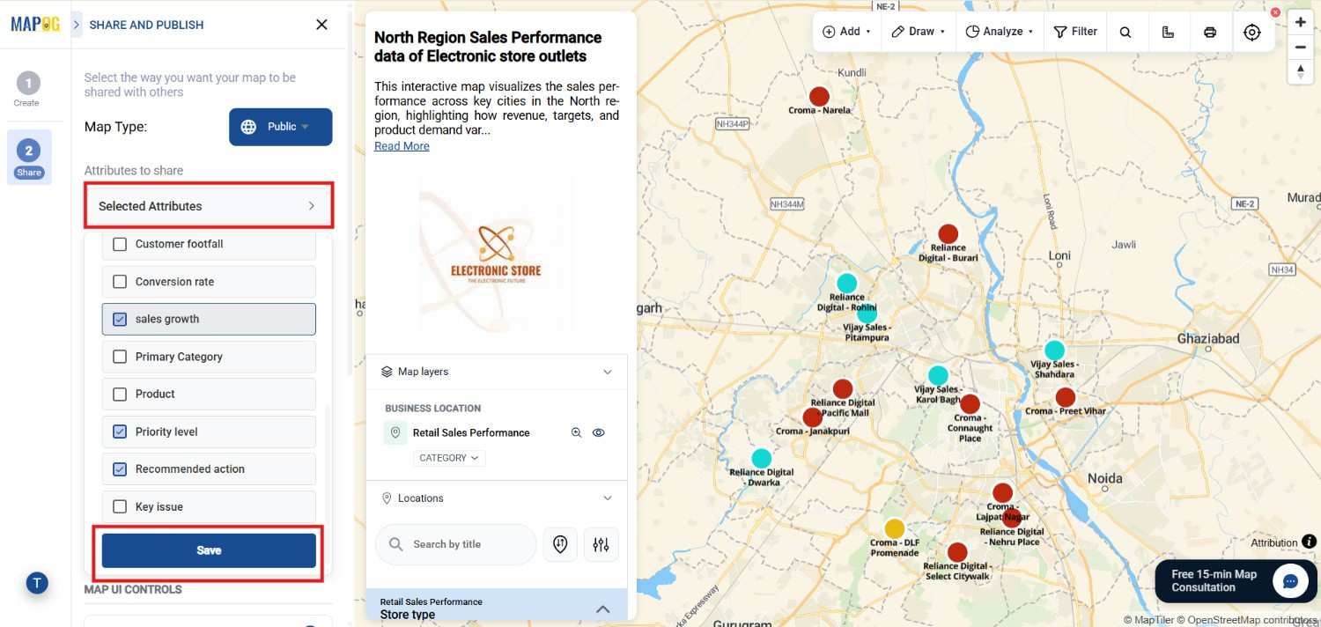The image size is (1321, 627).
Task: Click the map search magnifier icon
Action: [1125, 33]
